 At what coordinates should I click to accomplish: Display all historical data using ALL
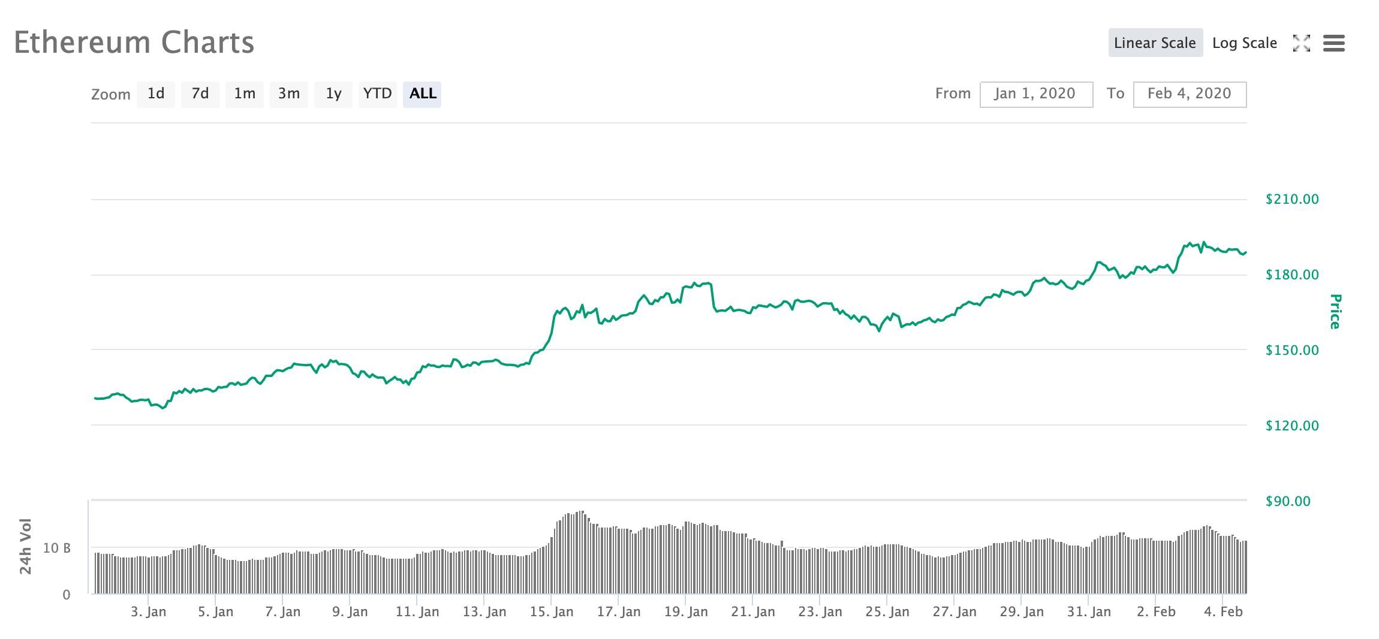[422, 94]
